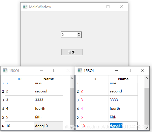Click the MainWindow application icon in title bar

pos(25,7)
